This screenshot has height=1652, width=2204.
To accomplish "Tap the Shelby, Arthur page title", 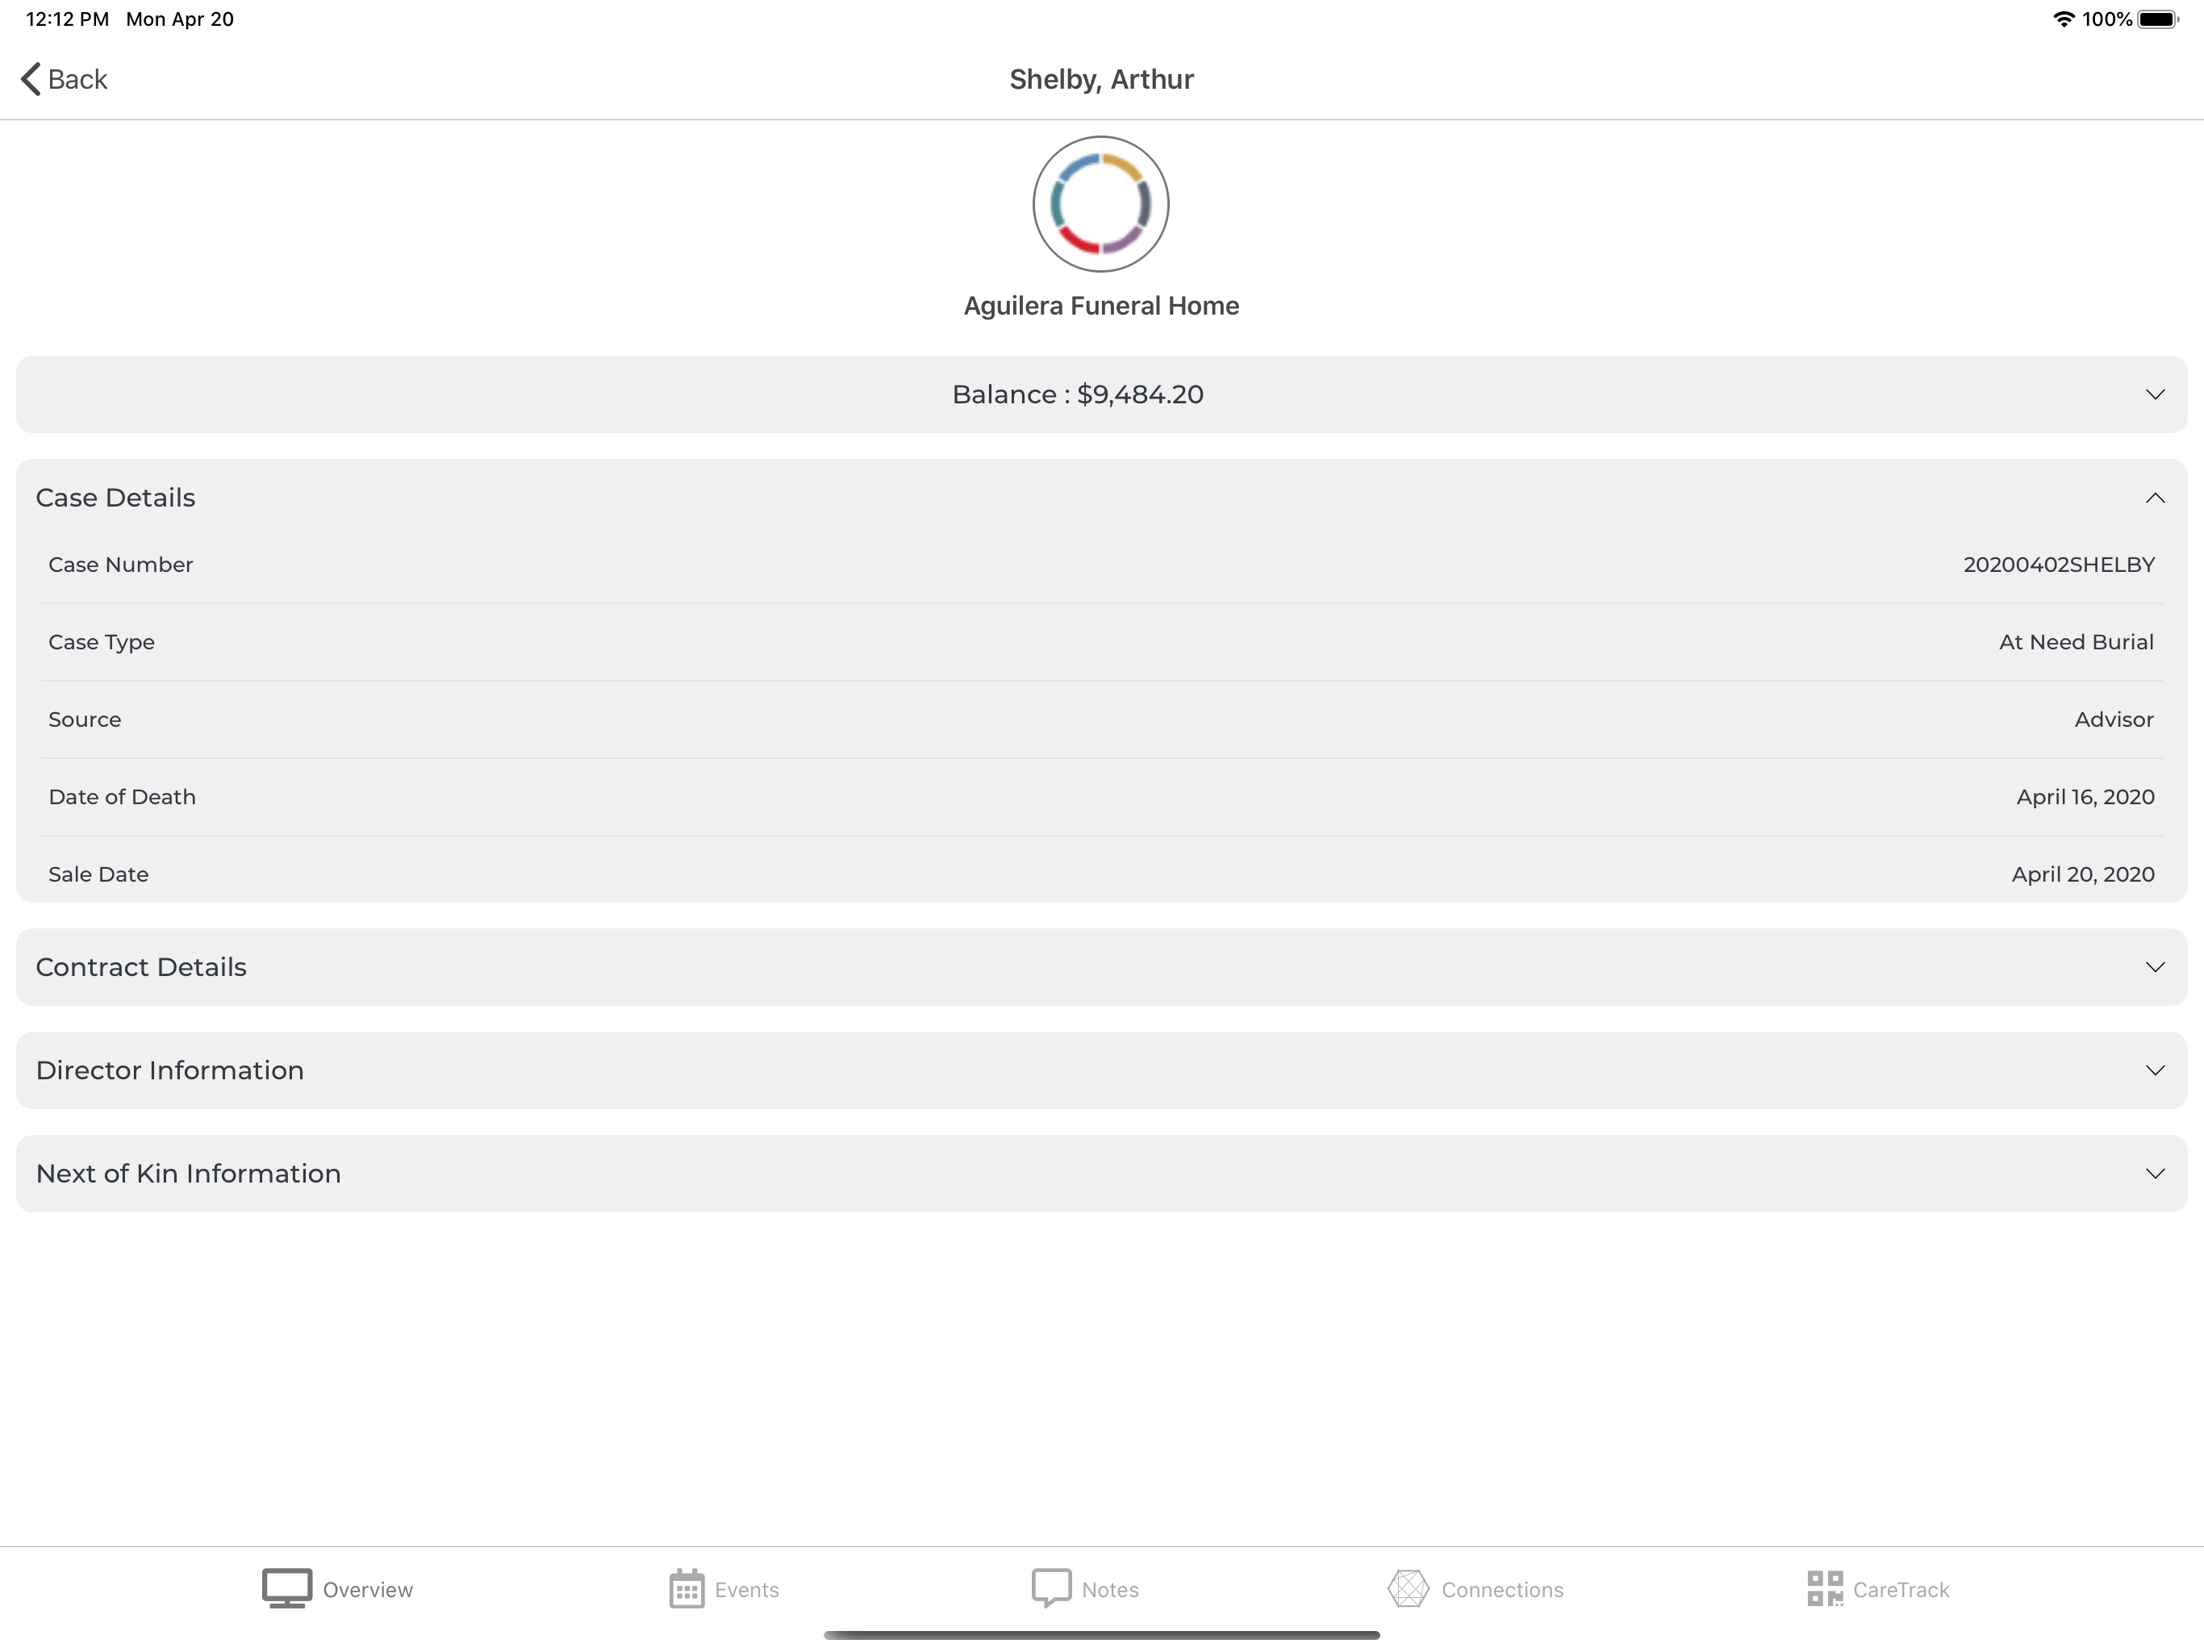I will [x=1101, y=80].
